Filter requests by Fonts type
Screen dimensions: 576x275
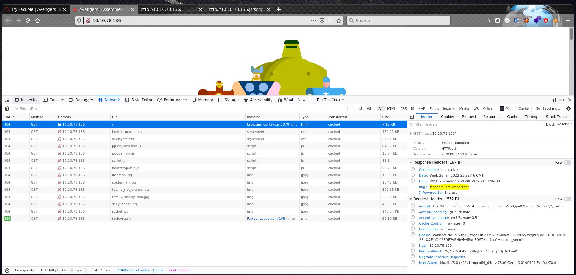pos(434,109)
